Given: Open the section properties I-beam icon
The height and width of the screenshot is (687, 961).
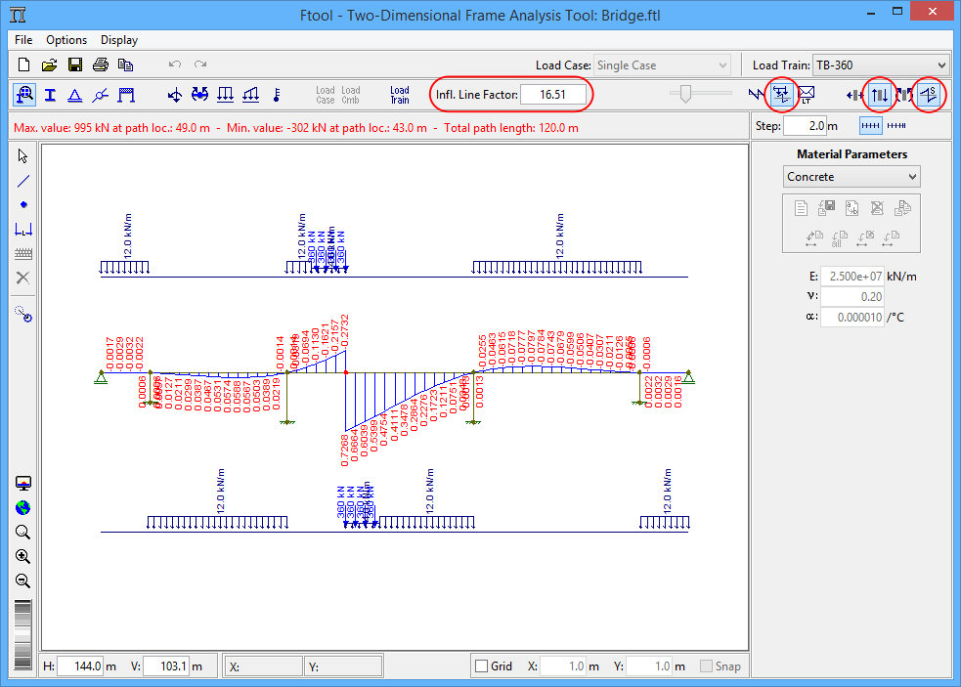Looking at the screenshot, I should (49, 95).
